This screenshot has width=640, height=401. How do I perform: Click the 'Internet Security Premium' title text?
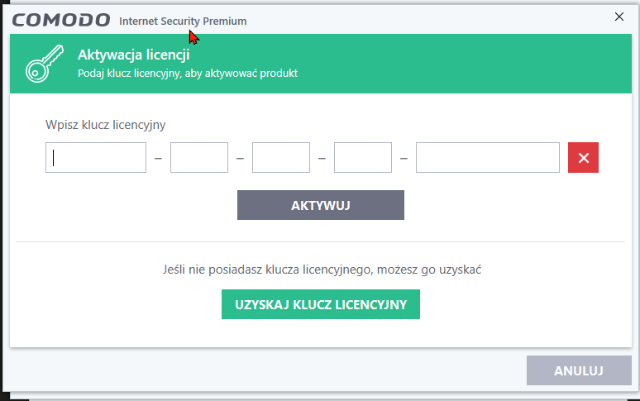click(183, 21)
